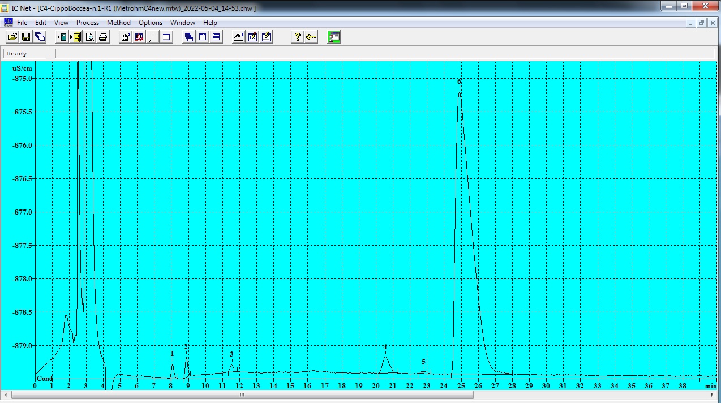The height and width of the screenshot is (403, 721).
Task: Click the notepad with yellow pencil icon
Action: coord(266,37)
